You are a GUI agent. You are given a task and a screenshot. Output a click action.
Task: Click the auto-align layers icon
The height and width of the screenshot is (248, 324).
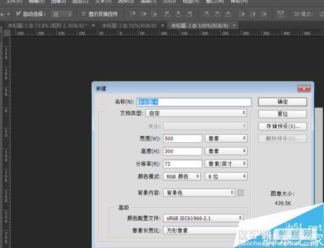(281, 14)
